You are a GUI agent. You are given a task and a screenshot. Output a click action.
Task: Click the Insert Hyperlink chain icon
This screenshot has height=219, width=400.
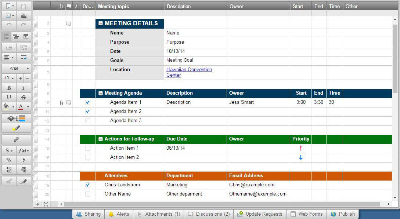point(16,139)
